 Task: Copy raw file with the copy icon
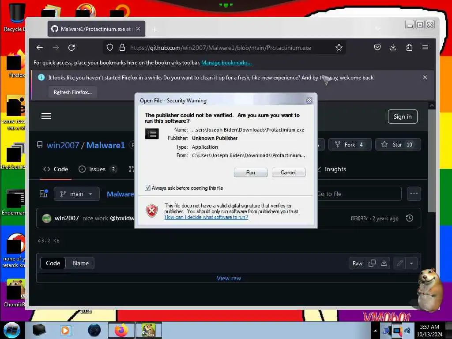pos(372,263)
